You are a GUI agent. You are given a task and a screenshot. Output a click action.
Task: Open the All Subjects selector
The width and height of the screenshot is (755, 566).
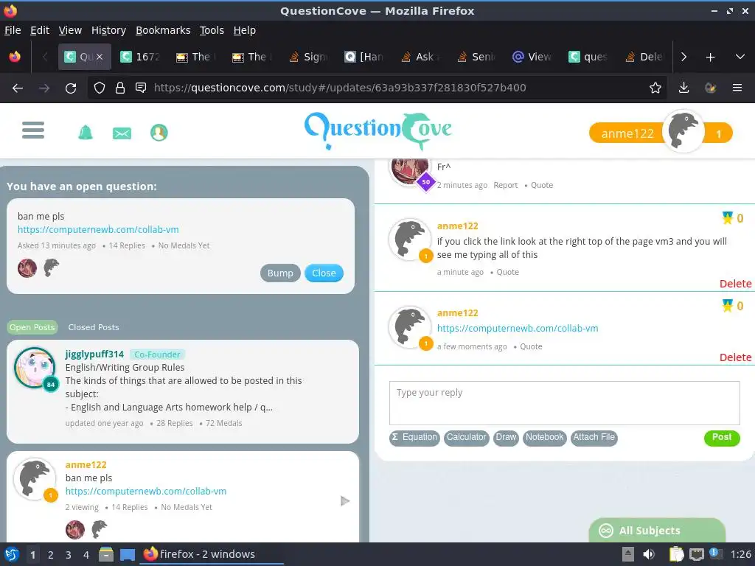click(x=657, y=531)
